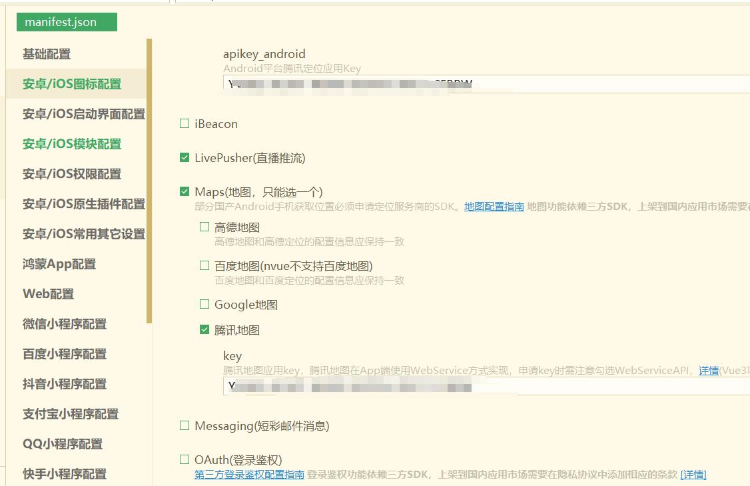
Task: Disable the Maps(地图) module checkbox
Action: [185, 192]
